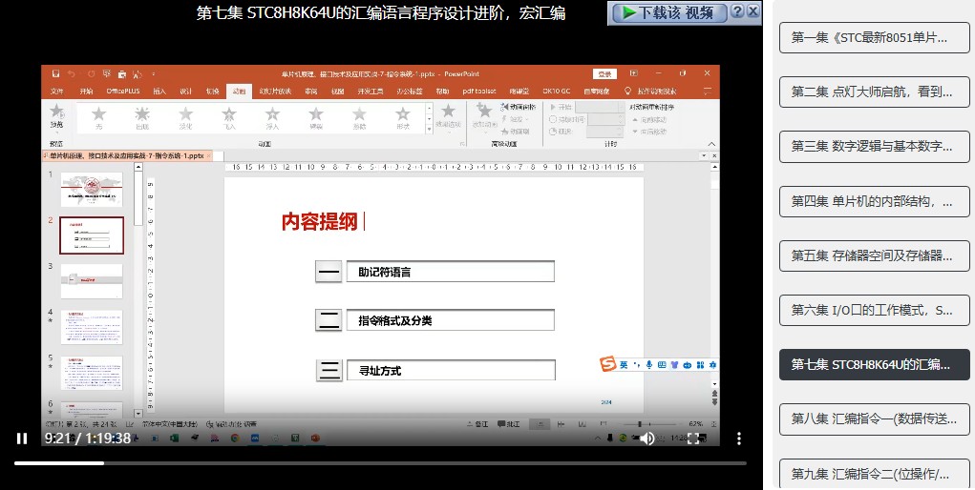Viewport: 975px width, 490px height.
Task: Expand the animation effects gallery
Action: point(429,130)
